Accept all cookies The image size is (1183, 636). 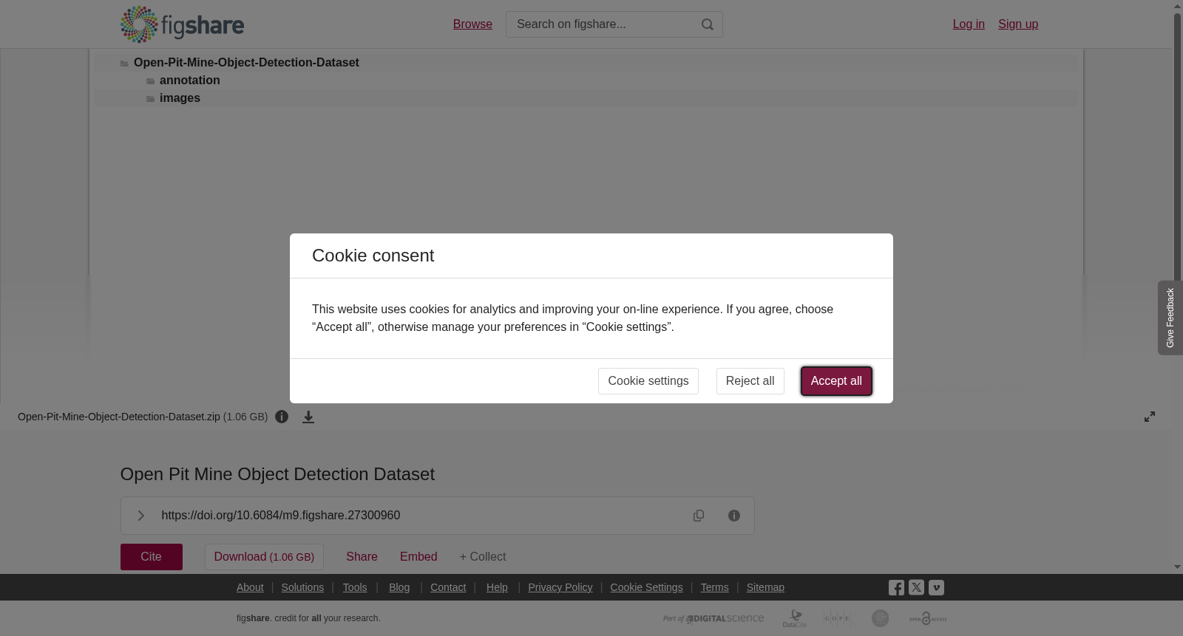(x=836, y=381)
